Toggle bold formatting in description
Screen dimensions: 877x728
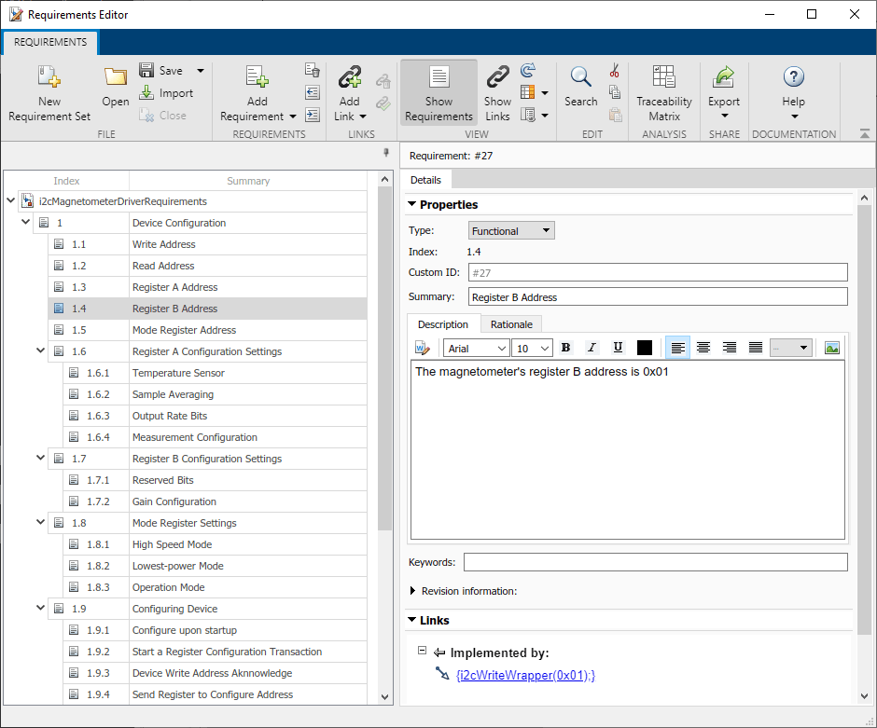564,348
